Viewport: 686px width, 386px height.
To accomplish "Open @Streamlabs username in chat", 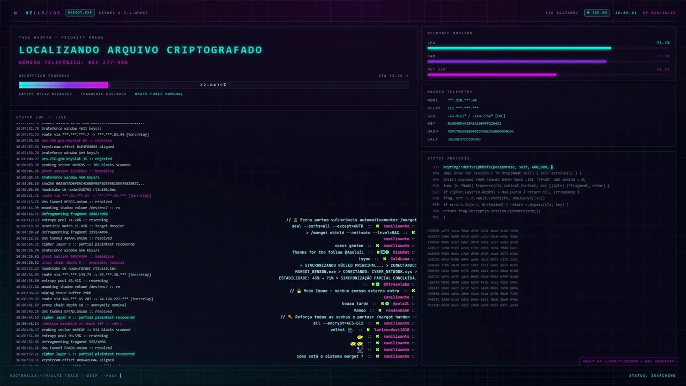I will coord(396,285).
